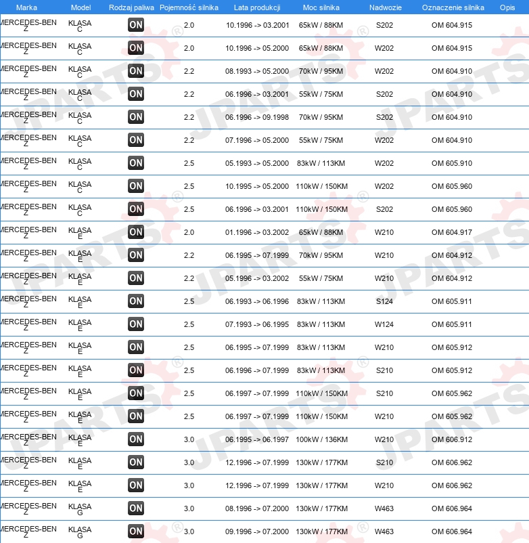Image resolution: width=529 pixels, height=543 pixels.
Task: Click ON icon in OM 604.917 row
Action: click(135, 232)
